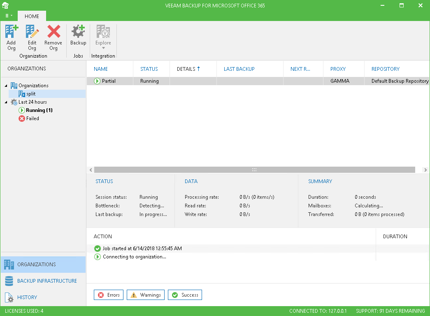Click the horizontal scrollbar right arrow

click(x=425, y=170)
